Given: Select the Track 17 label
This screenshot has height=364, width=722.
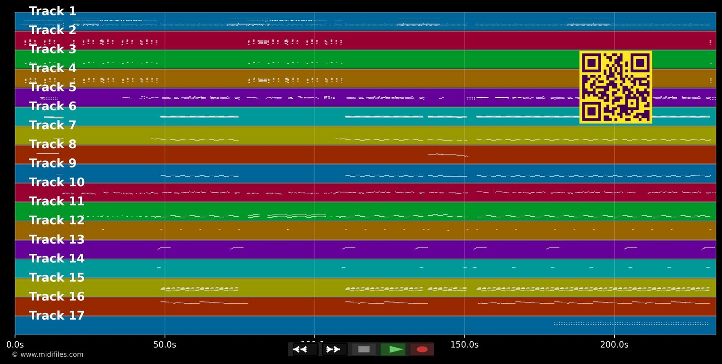Looking at the screenshot, I should point(57,316).
